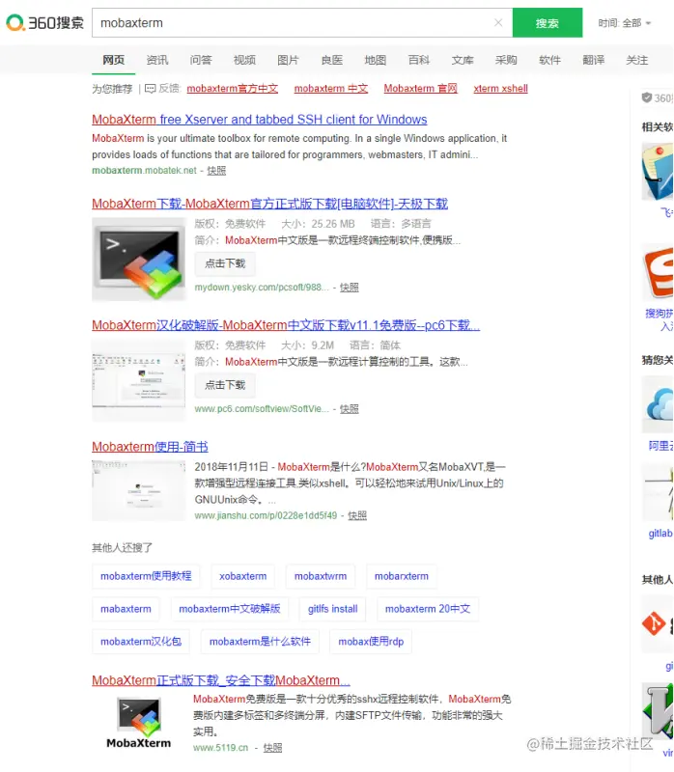
Task: Open 快照 for the www.5119.cn result
Action: coord(272,748)
